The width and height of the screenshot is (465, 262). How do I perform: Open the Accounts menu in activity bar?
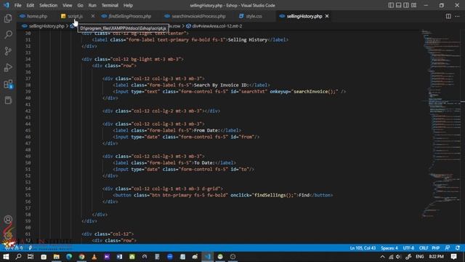point(8,220)
